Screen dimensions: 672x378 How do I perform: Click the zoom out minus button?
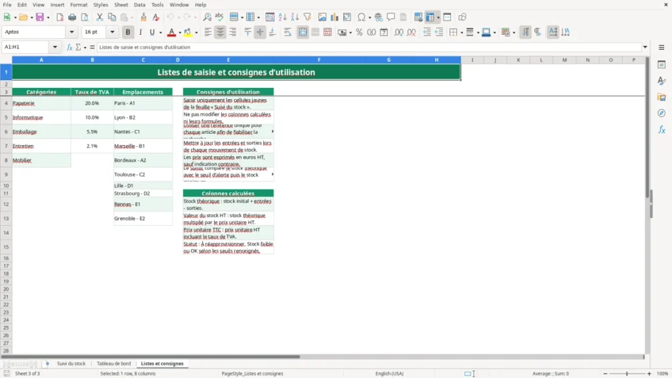click(605, 373)
